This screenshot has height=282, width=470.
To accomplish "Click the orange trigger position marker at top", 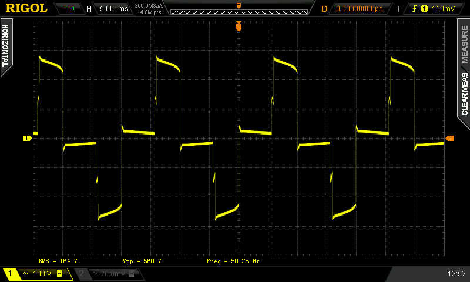I will 239,26.
